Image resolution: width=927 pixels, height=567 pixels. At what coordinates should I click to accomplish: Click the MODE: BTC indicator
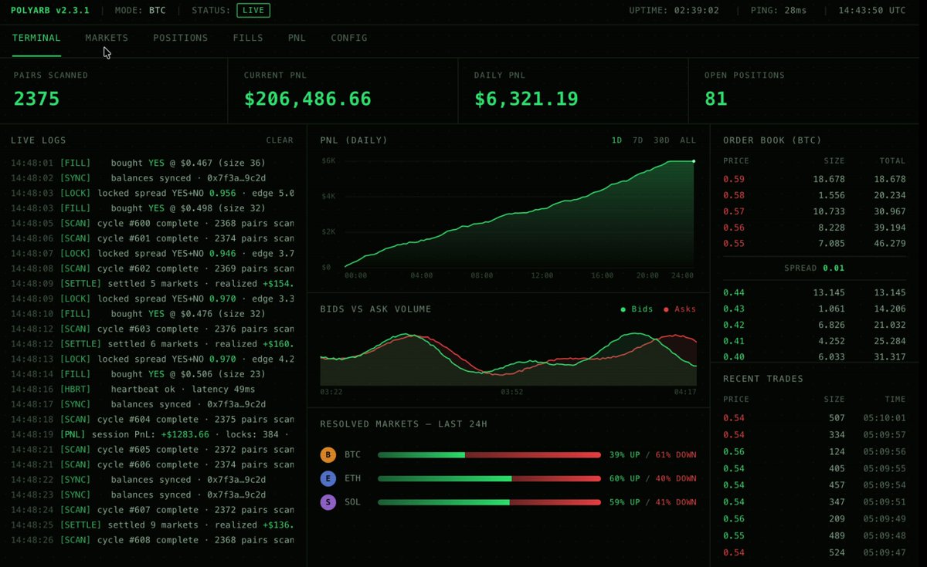click(141, 11)
